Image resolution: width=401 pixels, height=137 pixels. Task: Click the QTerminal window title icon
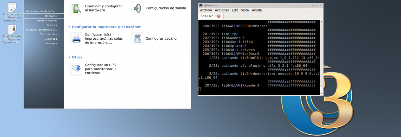201,5
